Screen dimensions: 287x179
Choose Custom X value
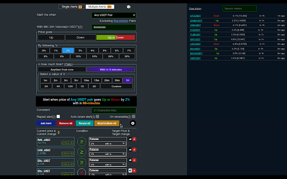click(x=117, y=86)
